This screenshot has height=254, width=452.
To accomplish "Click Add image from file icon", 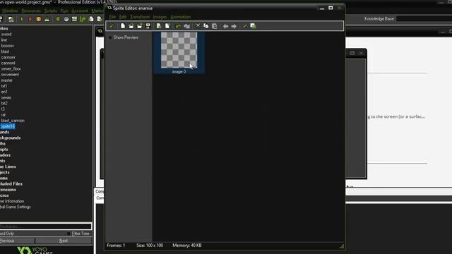I will [x=140, y=26].
